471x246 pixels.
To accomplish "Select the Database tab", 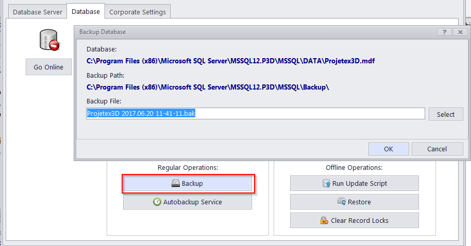I will (86, 11).
